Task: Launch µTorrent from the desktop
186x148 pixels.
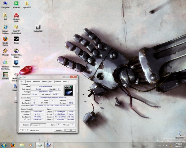Action: pyautogui.click(x=16, y=5)
